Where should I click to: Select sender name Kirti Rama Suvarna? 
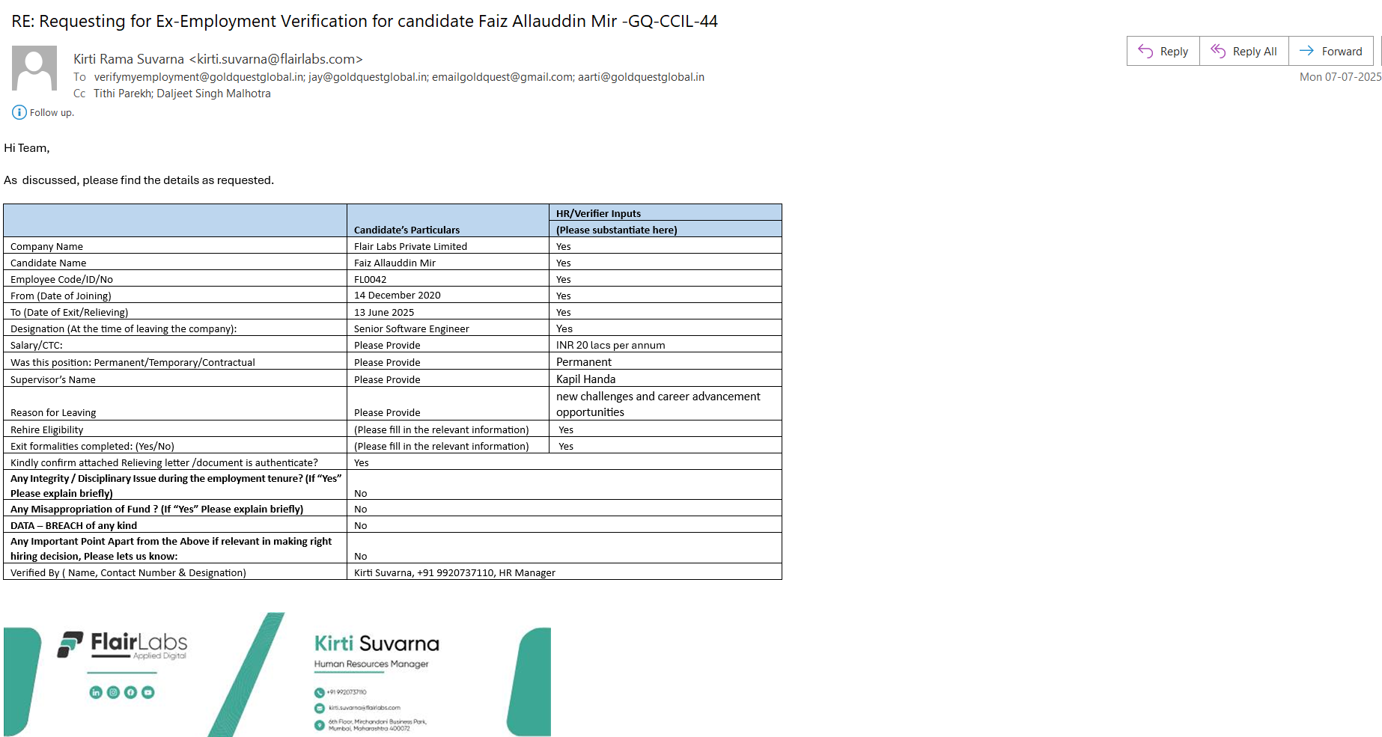point(129,59)
